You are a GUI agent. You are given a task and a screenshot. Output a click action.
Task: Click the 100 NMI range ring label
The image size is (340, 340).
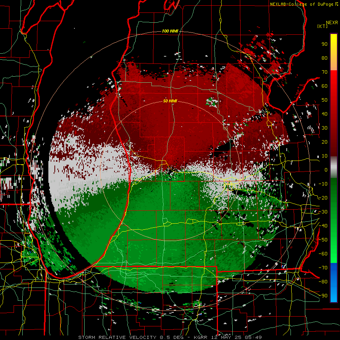pos(170,31)
